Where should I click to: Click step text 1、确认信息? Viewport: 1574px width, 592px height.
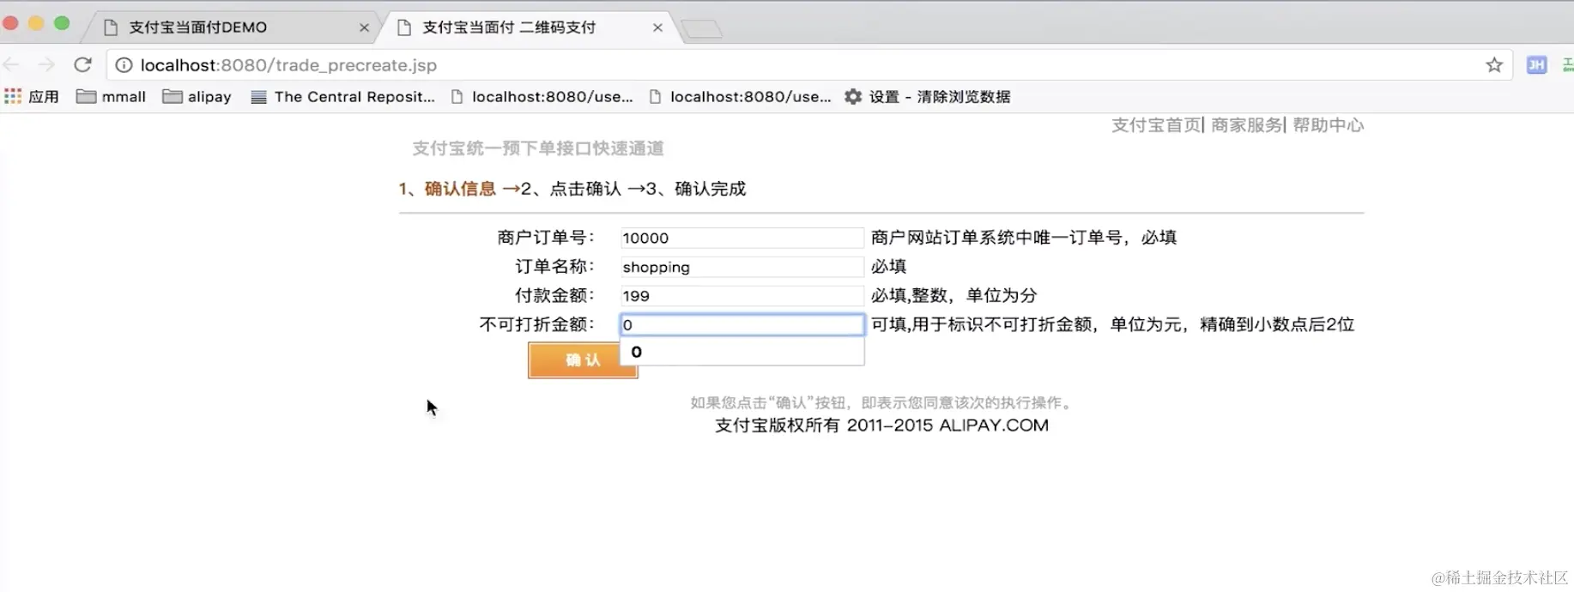pyautogui.click(x=447, y=189)
